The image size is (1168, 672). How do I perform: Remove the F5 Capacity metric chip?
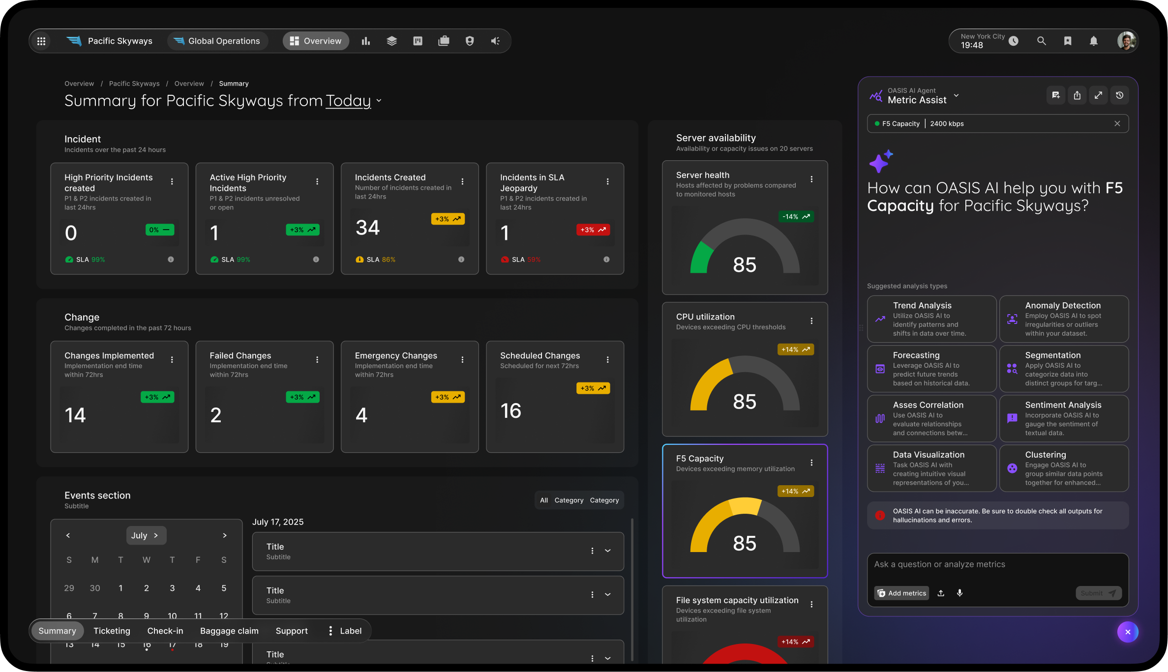tap(1117, 124)
